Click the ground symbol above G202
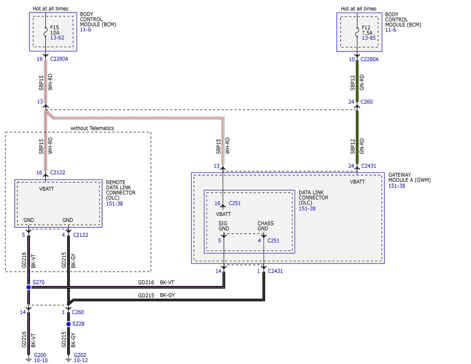Viewport: 471px width, 364px height. (x=68, y=358)
